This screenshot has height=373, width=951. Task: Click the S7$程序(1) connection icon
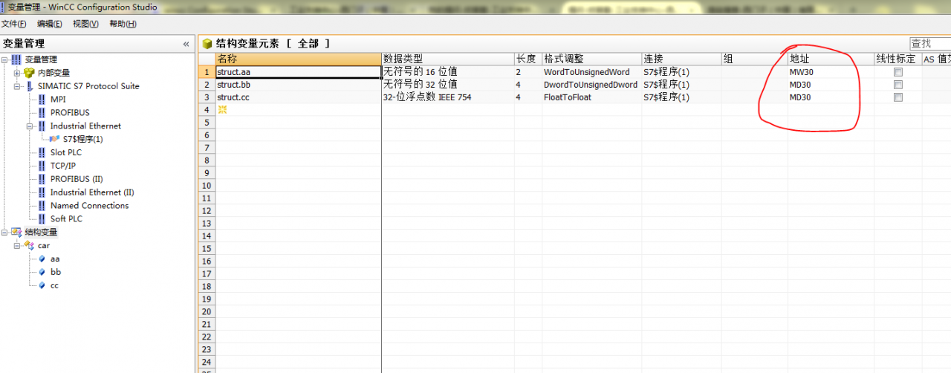[x=55, y=139]
